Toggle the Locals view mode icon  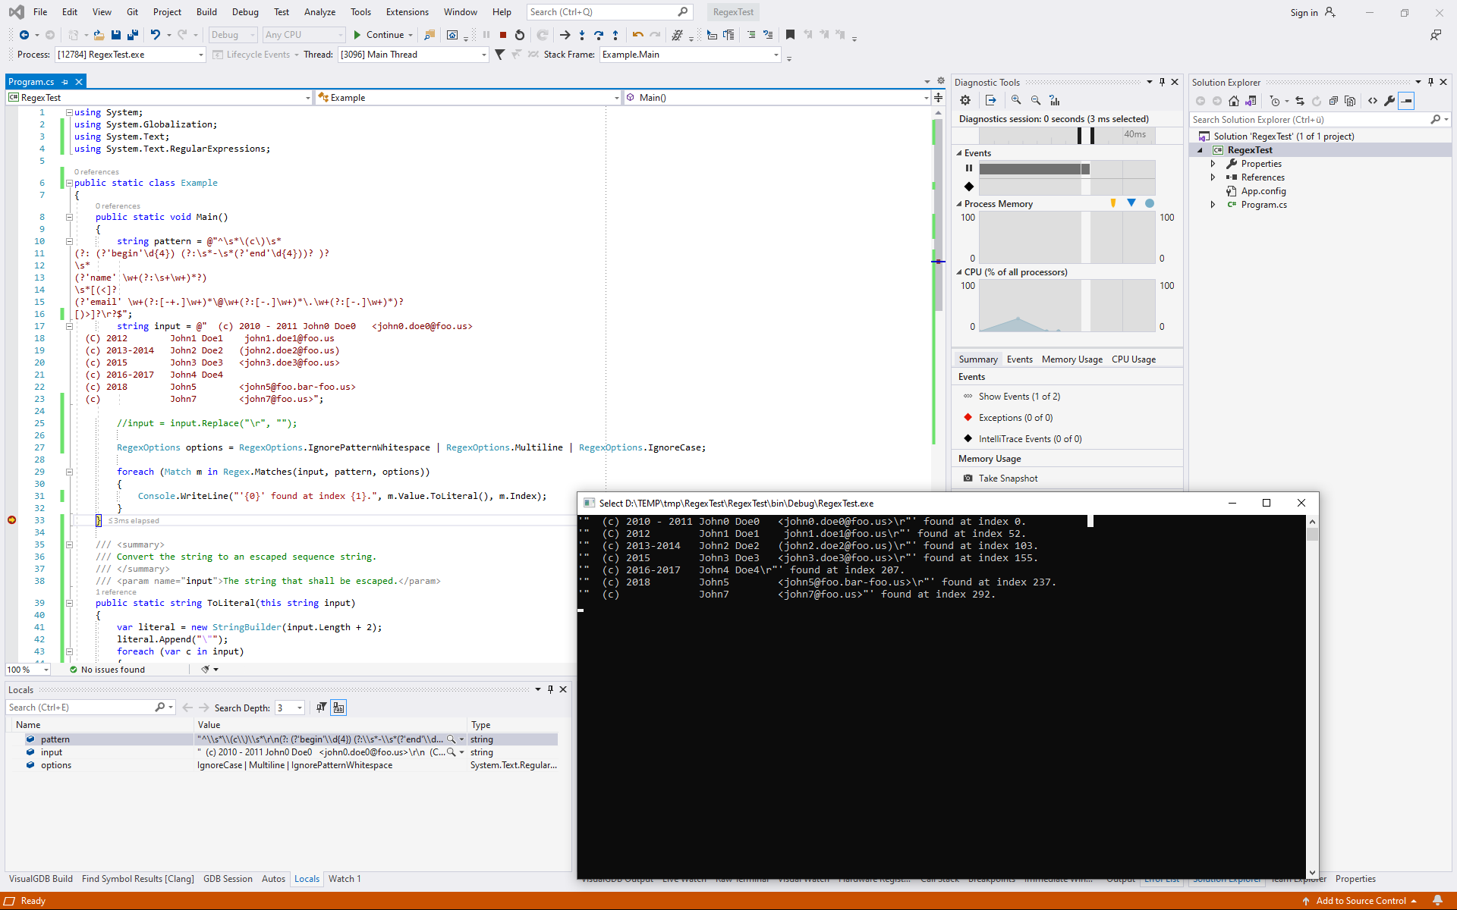coord(338,708)
